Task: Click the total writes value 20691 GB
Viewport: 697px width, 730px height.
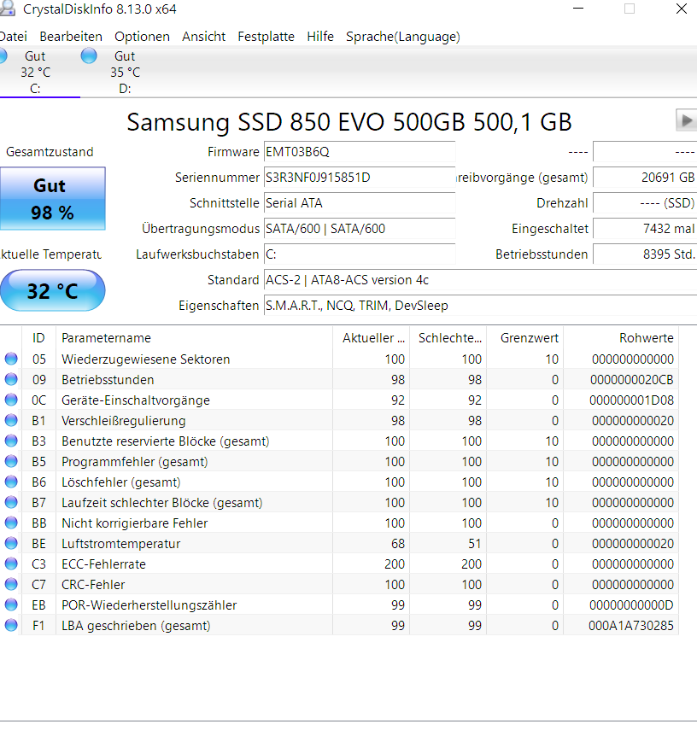Action: pyautogui.click(x=645, y=178)
